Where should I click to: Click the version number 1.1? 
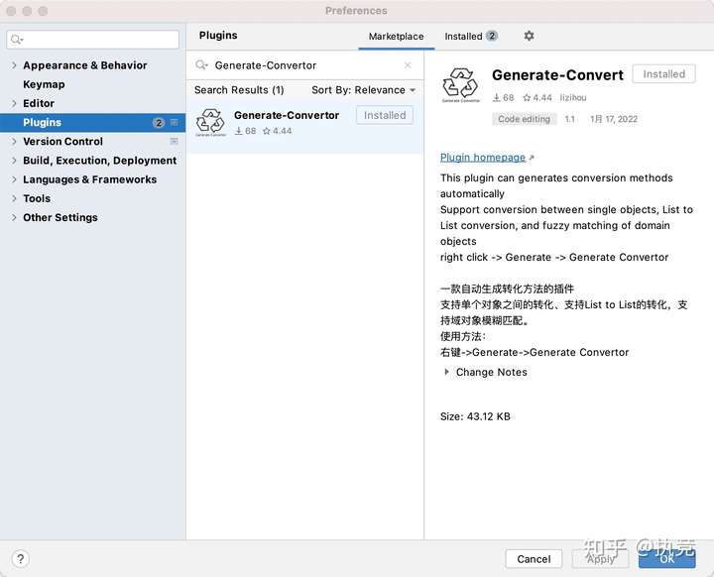tap(569, 119)
